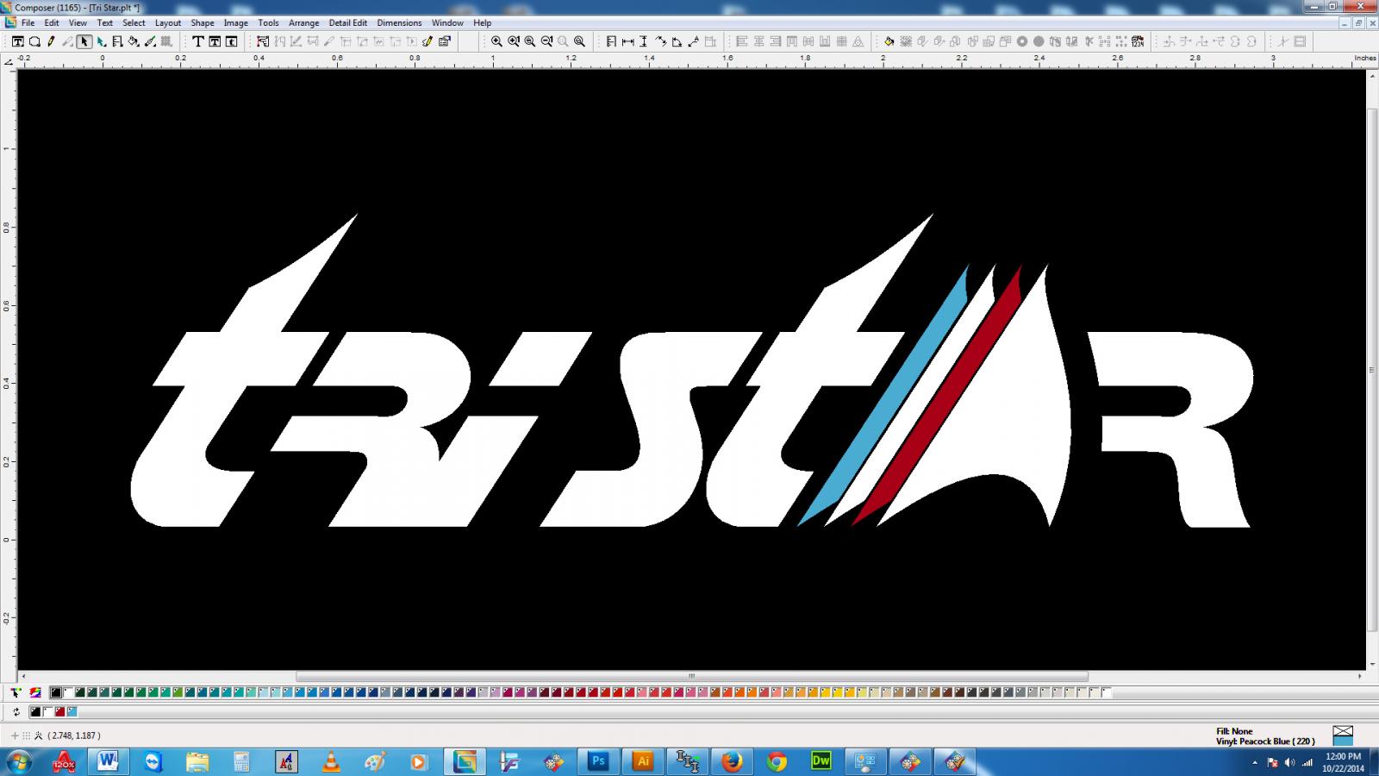Open the Shape menu

[x=203, y=23]
